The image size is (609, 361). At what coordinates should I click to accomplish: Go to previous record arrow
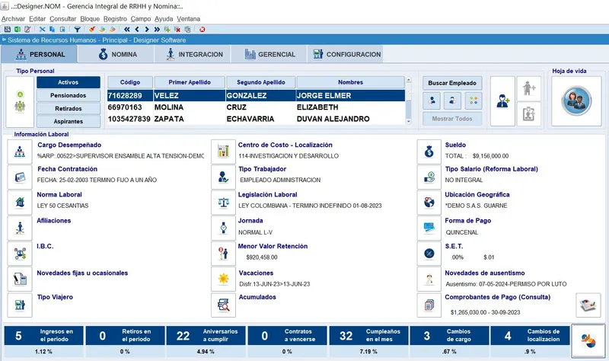pyautogui.click(x=137, y=29)
